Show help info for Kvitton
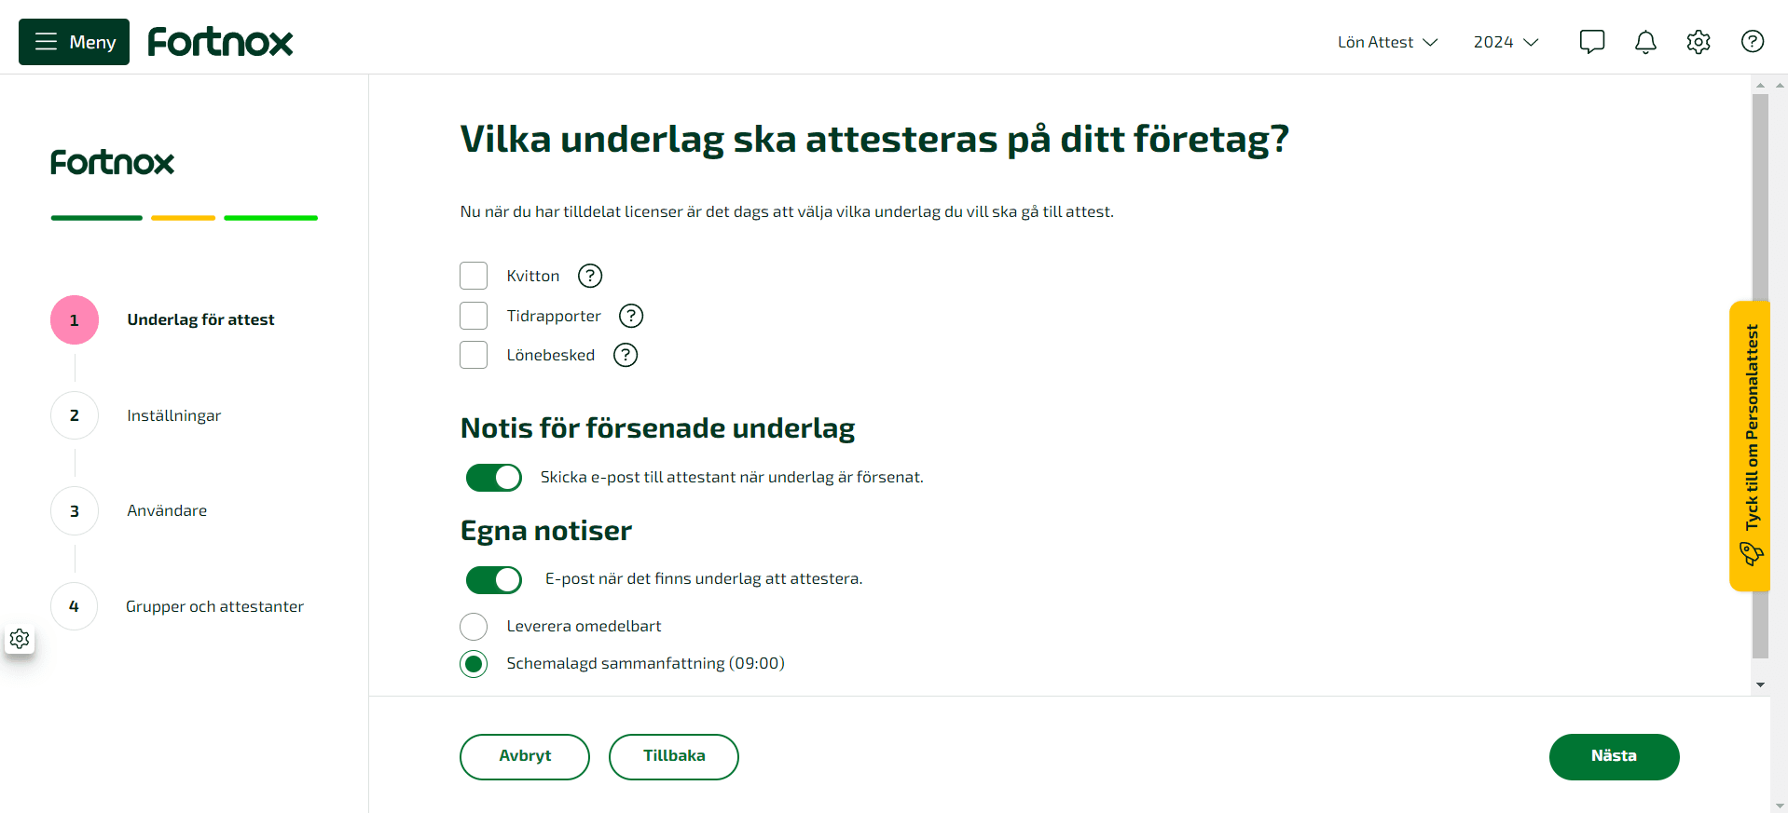The width and height of the screenshot is (1788, 813). point(590,276)
